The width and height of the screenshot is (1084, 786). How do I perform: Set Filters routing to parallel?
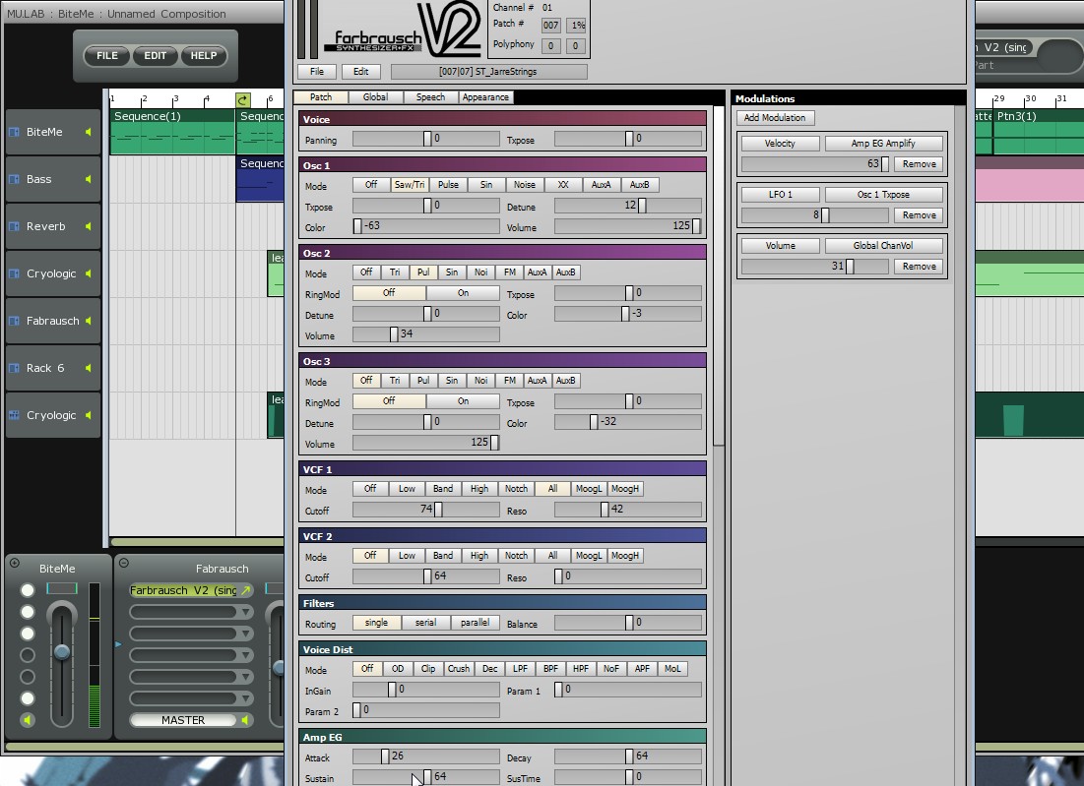pos(475,623)
